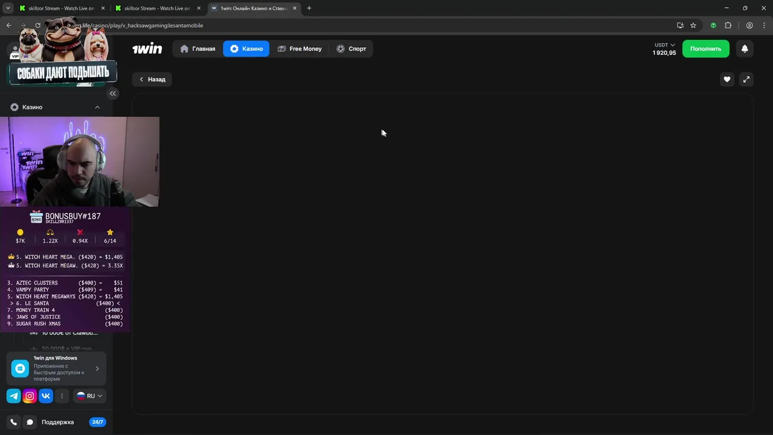Open the 1win logo home link

[147, 49]
